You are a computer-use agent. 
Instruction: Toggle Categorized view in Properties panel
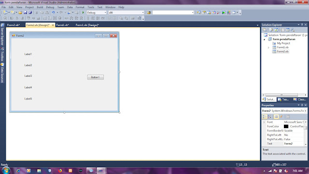click(265, 116)
